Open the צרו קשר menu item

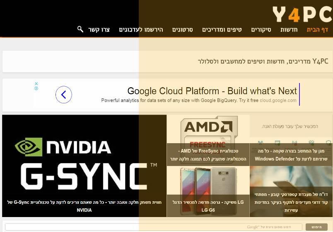[99, 29]
